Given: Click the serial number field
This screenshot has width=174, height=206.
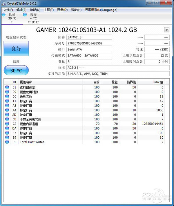Looking at the screenshot, I should pos(89,43).
